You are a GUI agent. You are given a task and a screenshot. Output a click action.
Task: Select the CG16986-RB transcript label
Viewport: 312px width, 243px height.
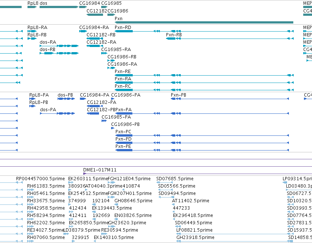[x=122, y=57]
